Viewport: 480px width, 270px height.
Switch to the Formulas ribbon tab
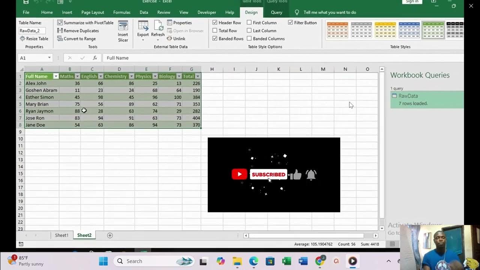coord(122,12)
